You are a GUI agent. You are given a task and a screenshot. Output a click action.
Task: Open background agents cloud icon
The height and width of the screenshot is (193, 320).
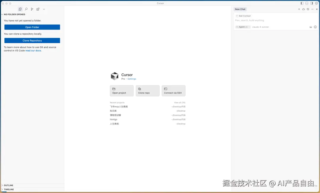pyautogui.click(x=303, y=9)
